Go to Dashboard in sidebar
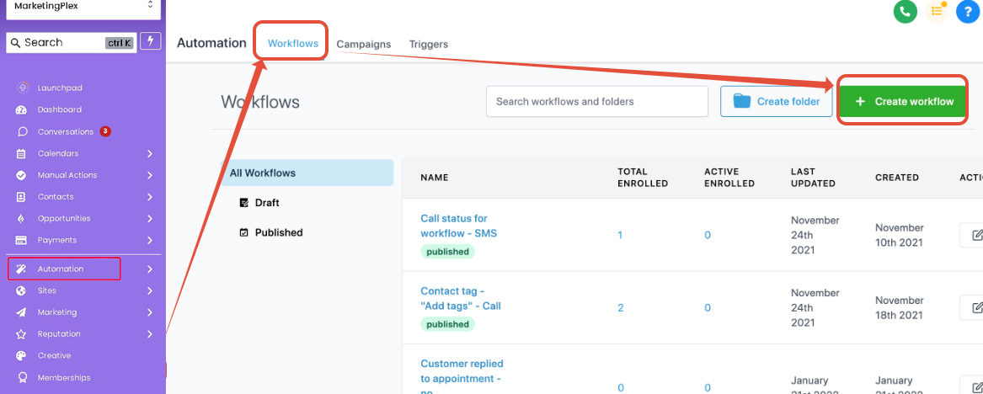Screen dimensions: 983x394 (59, 109)
